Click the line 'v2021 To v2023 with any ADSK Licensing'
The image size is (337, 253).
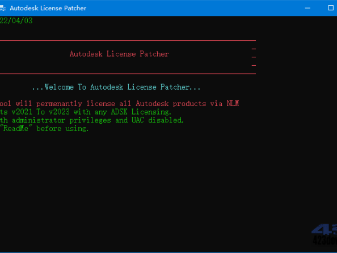tap(91, 112)
